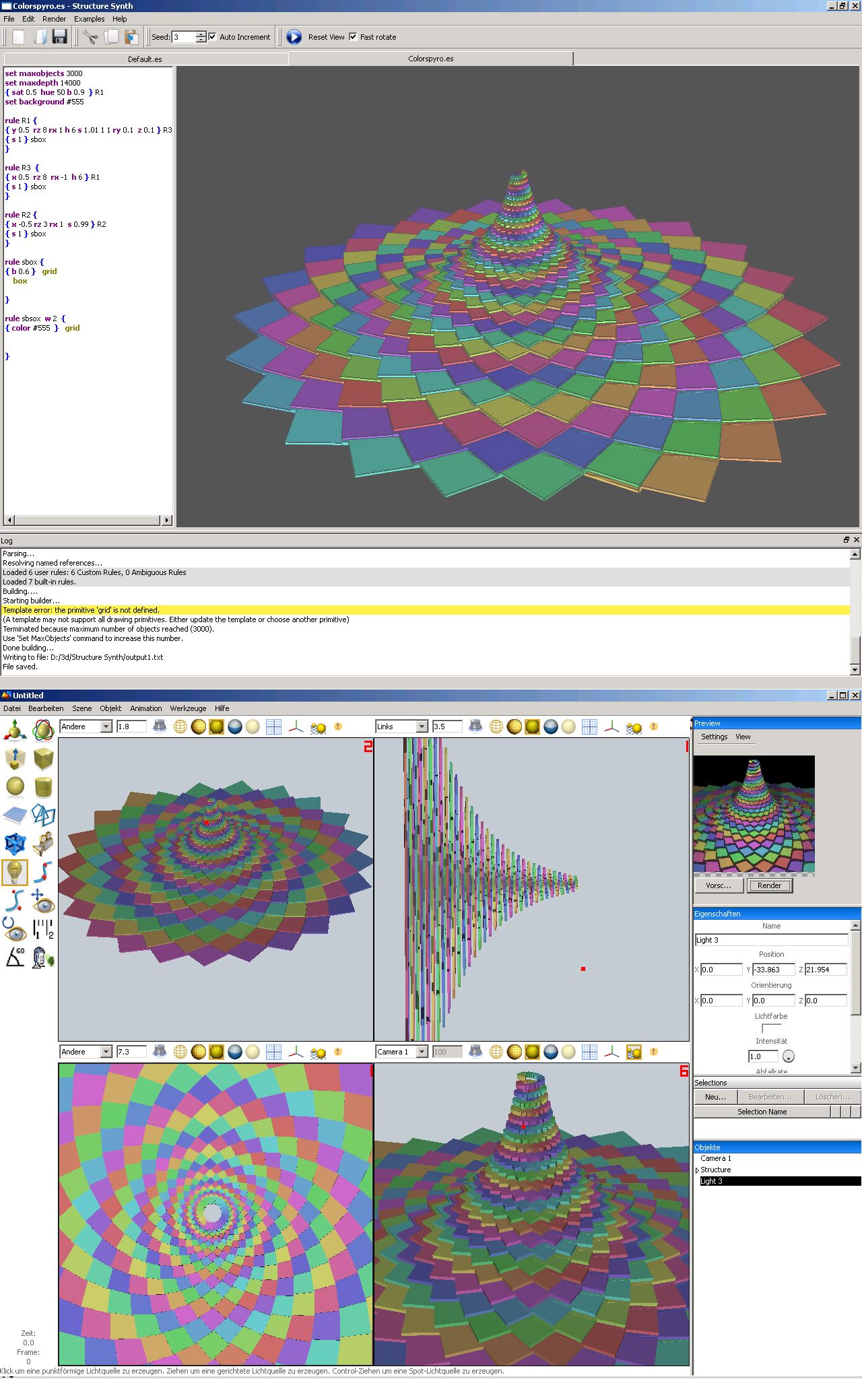Expand the Structure object tree node
862x1379 pixels.
pos(697,1170)
